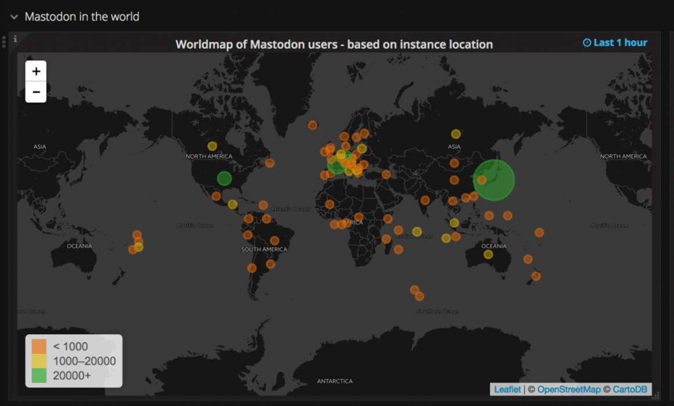
Task: Select the orange circle on the US east coast
Action: point(270,163)
